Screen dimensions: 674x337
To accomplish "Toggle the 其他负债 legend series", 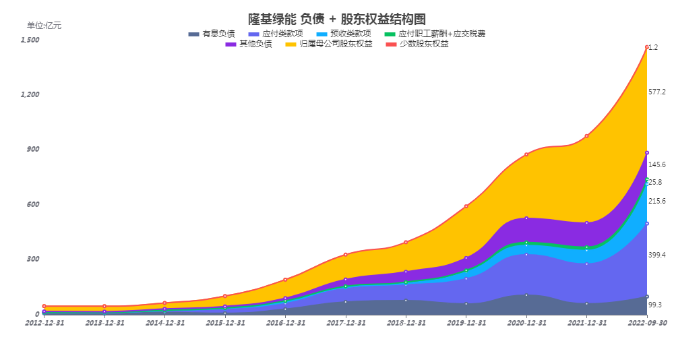I will (x=249, y=44).
